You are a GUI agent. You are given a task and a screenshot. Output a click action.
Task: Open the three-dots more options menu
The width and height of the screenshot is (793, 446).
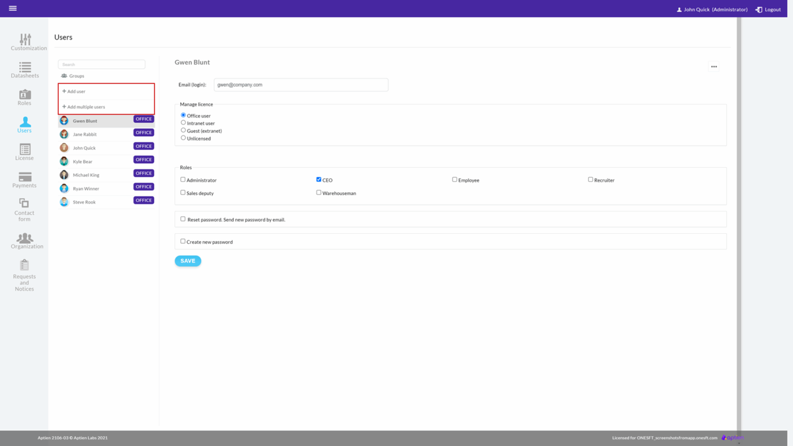click(x=714, y=67)
